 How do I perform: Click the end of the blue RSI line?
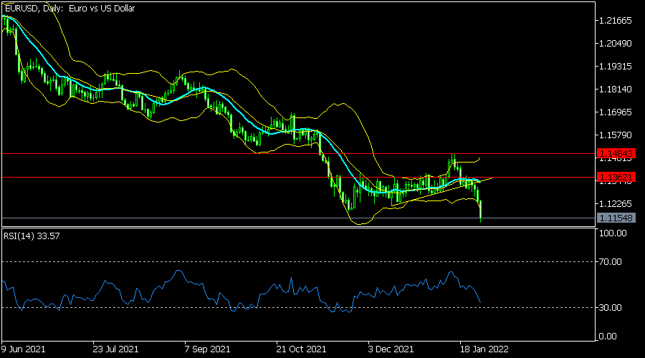480,303
